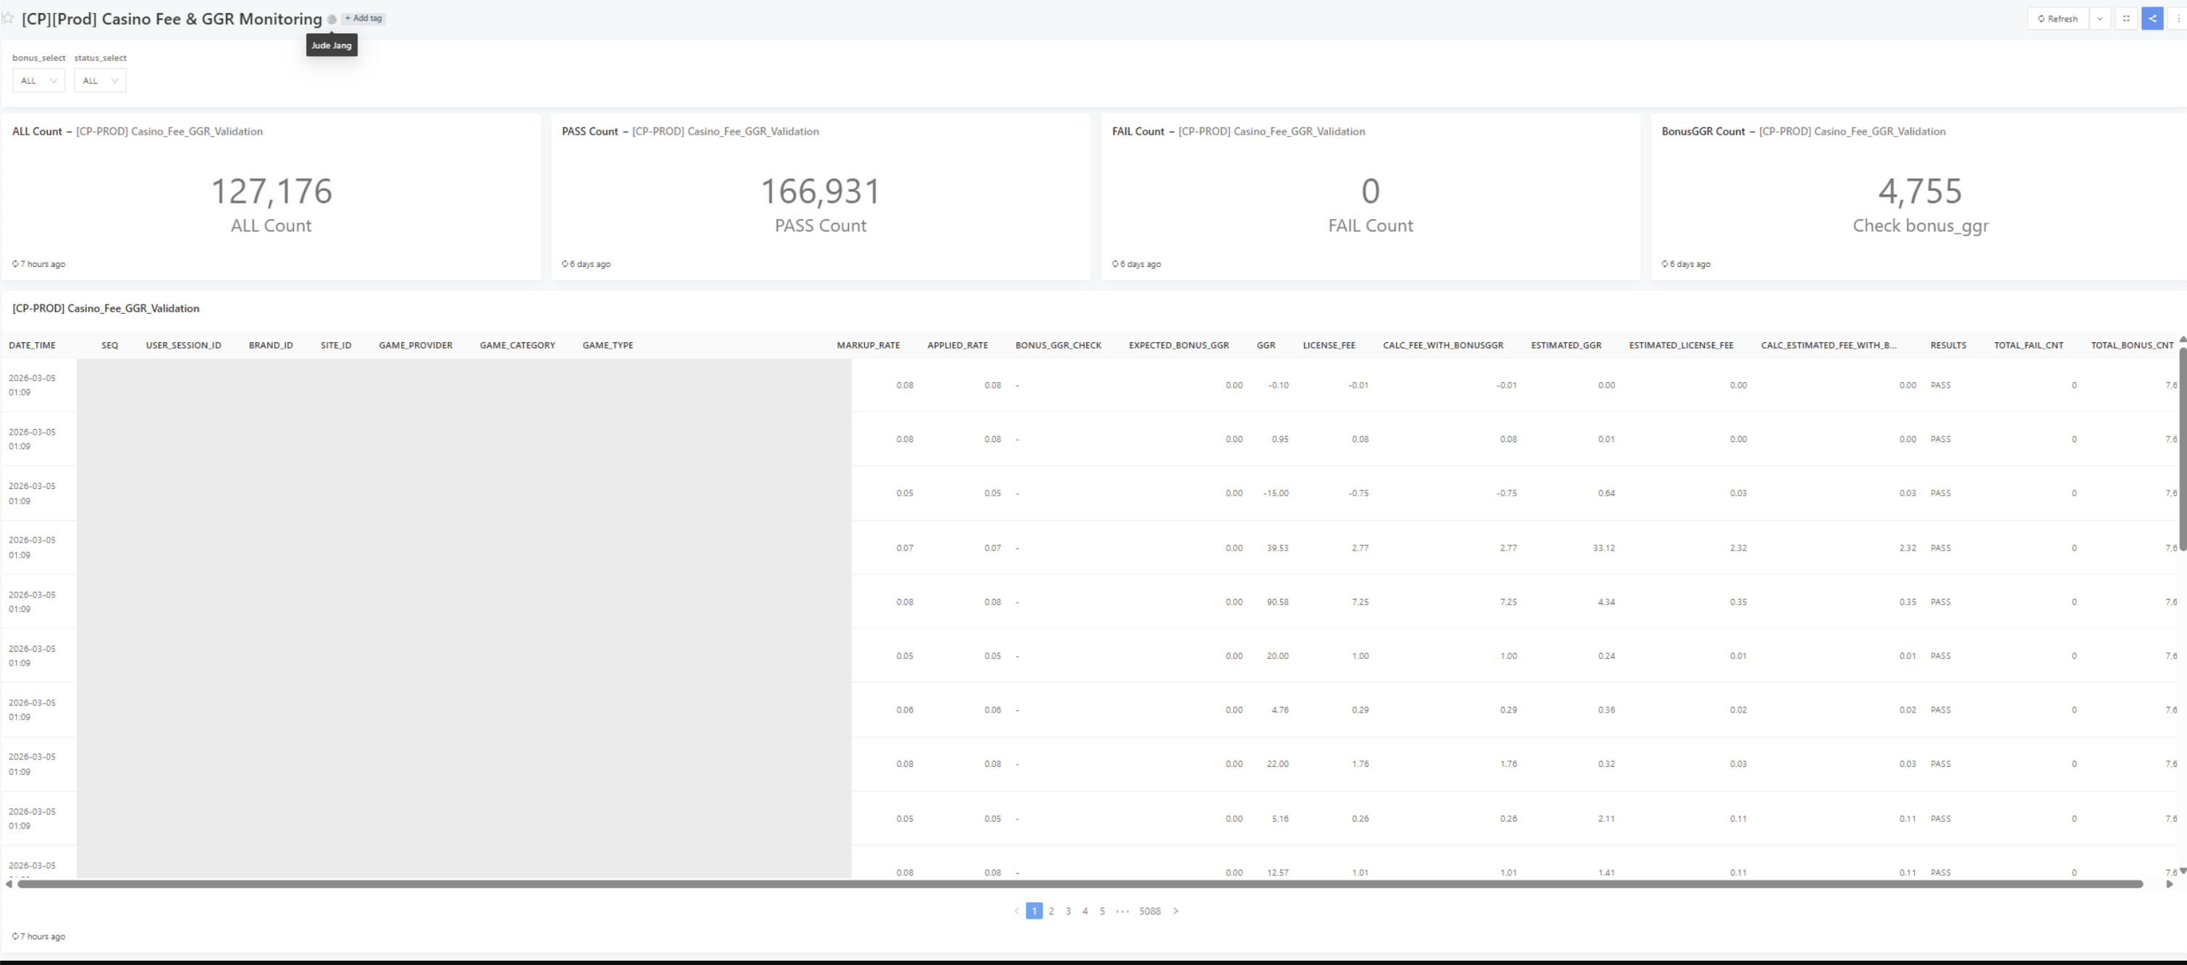
Task: Click the ALL Count value 127,176
Action: 271,191
